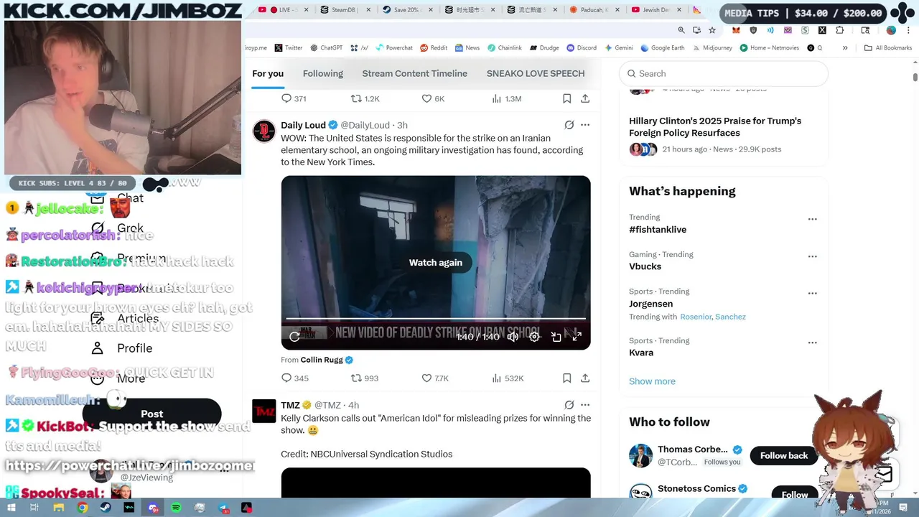The width and height of the screenshot is (919, 517).
Task: Open Spotify from the taskbar
Action: 177,508
